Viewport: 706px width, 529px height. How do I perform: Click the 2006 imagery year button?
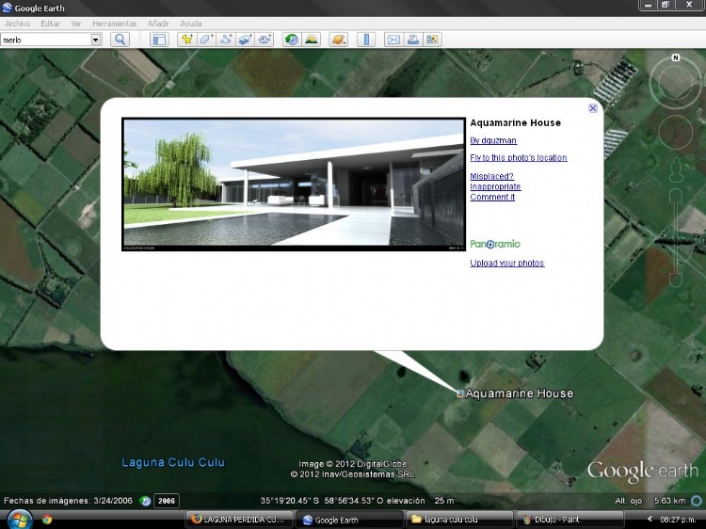[x=167, y=501]
